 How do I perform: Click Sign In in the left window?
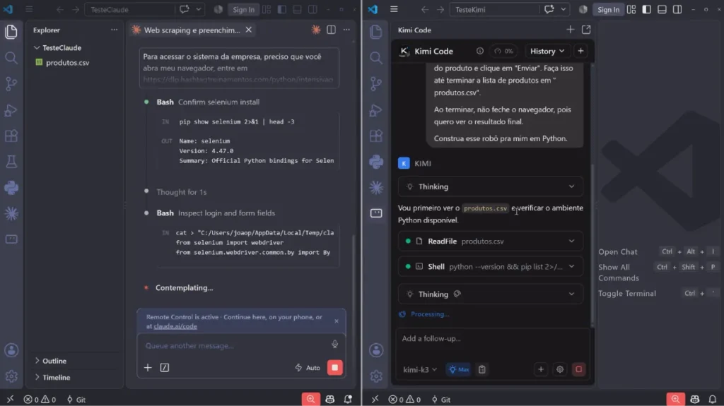tap(243, 9)
